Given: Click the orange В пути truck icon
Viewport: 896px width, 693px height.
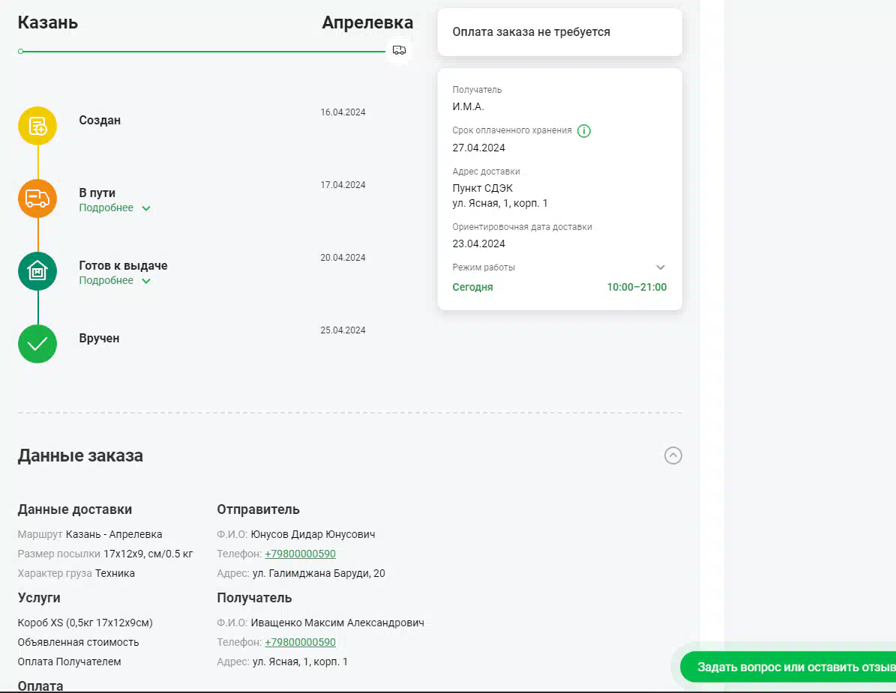Looking at the screenshot, I should 37,199.
